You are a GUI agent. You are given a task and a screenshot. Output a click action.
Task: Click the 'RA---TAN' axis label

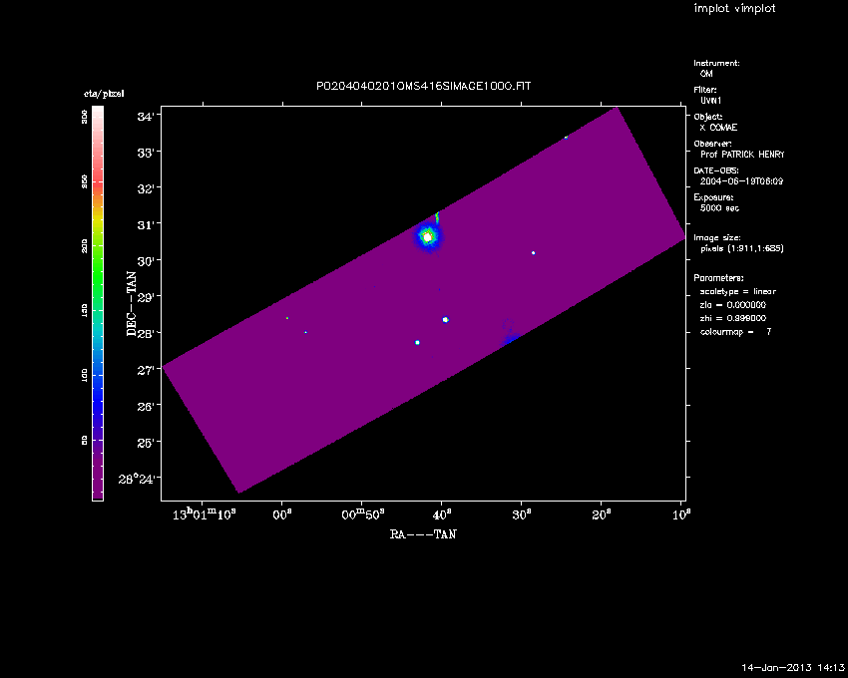tap(423, 534)
